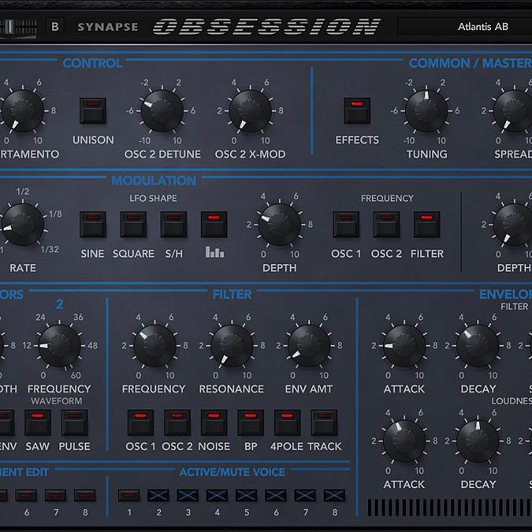Toggle active voice 1 button
The width and height of the screenshot is (532, 532).
pos(128,496)
